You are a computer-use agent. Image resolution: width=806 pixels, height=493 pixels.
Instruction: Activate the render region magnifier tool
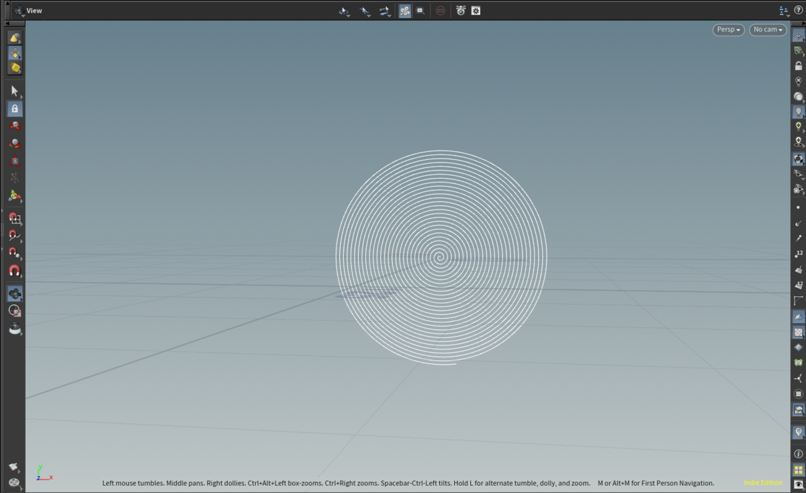pyautogui.click(x=420, y=11)
